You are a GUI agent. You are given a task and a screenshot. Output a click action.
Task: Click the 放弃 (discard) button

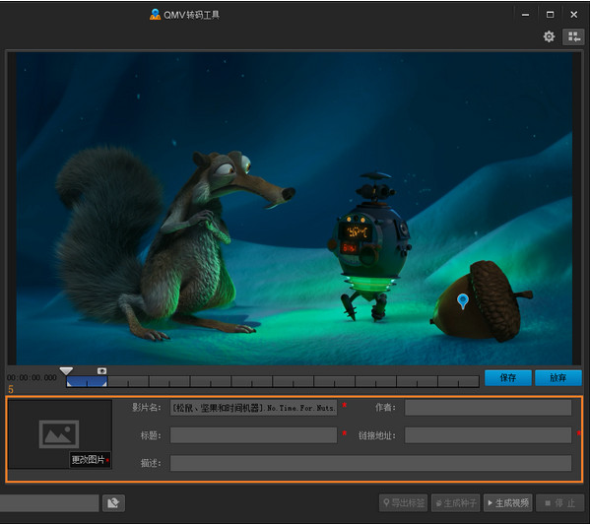558,378
